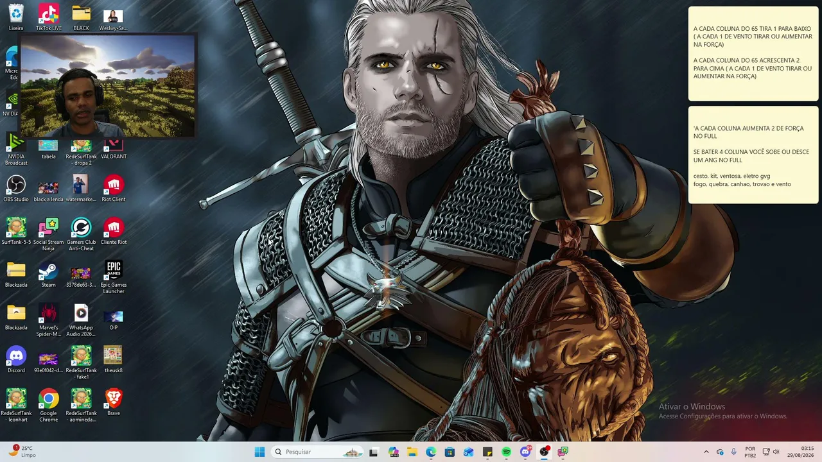Viewport: 822px width, 462px height.
Task: Open Microsoft Store from the taskbar
Action: (450, 452)
